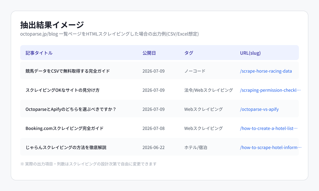Select the title 競馬データをCSVで無料取得する完全ガイド
The height and width of the screenshot is (191, 319).
click(68, 71)
